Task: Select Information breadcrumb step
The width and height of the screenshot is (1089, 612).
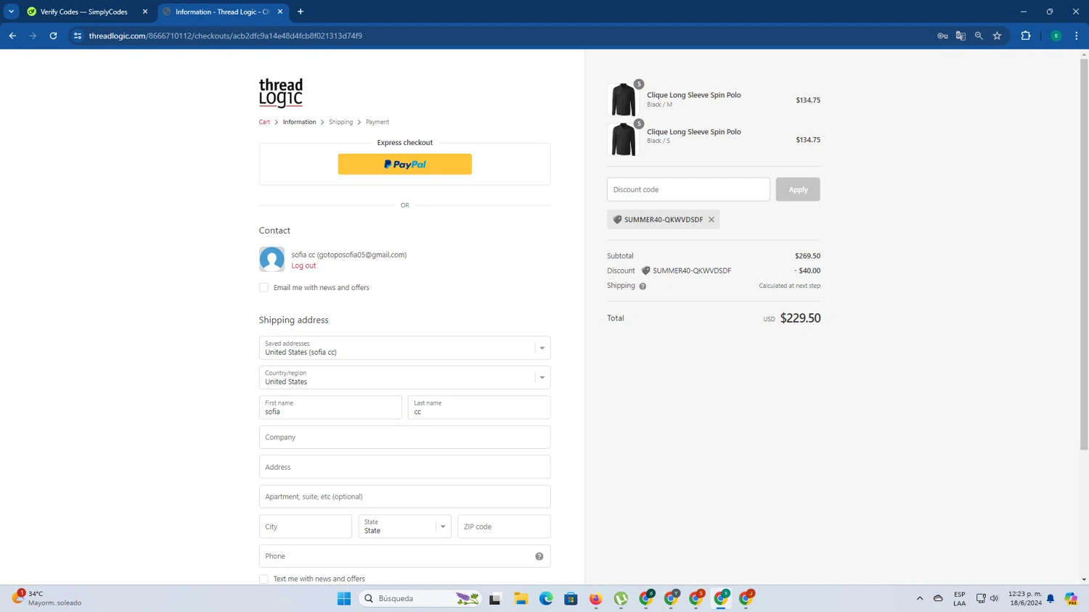Action: [x=299, y=122]
